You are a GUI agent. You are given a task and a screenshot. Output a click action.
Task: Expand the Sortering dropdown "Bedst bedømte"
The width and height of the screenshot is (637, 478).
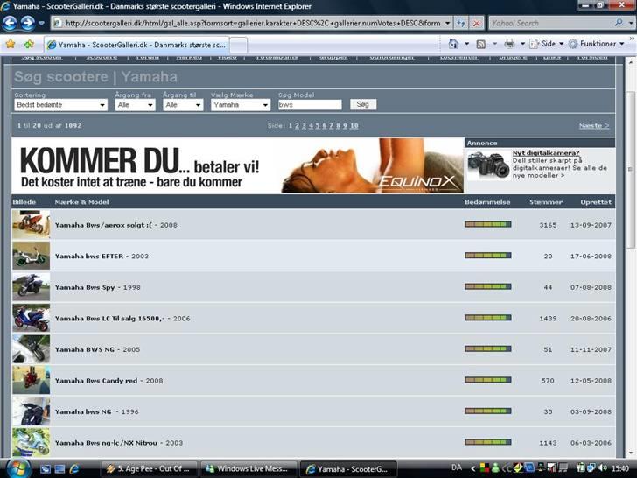[x=60, y=104]
